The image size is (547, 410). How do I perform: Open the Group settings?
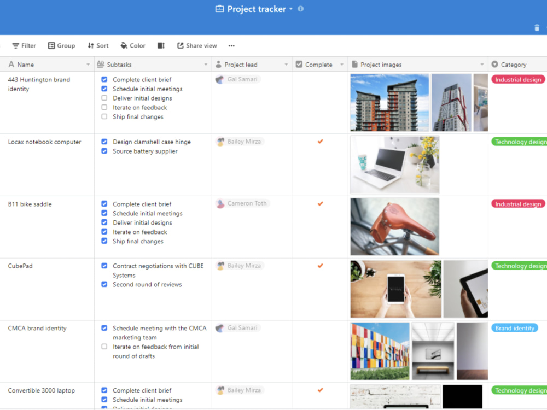61,45
